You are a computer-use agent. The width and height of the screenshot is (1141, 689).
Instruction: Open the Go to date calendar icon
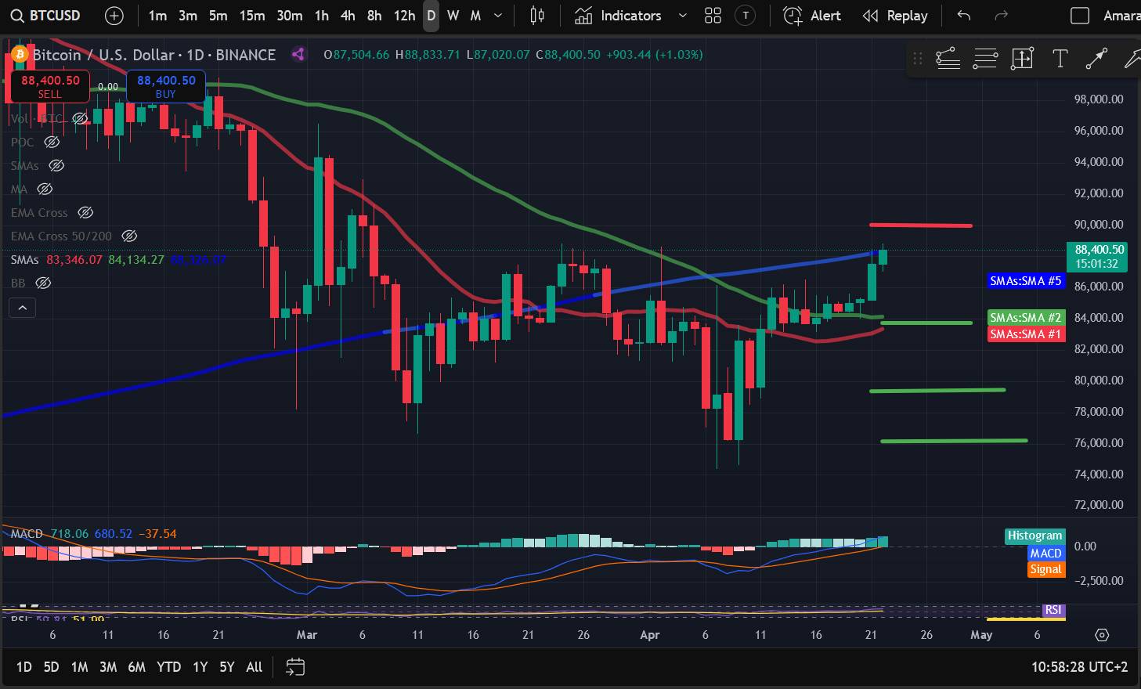[x=295, y=667]
